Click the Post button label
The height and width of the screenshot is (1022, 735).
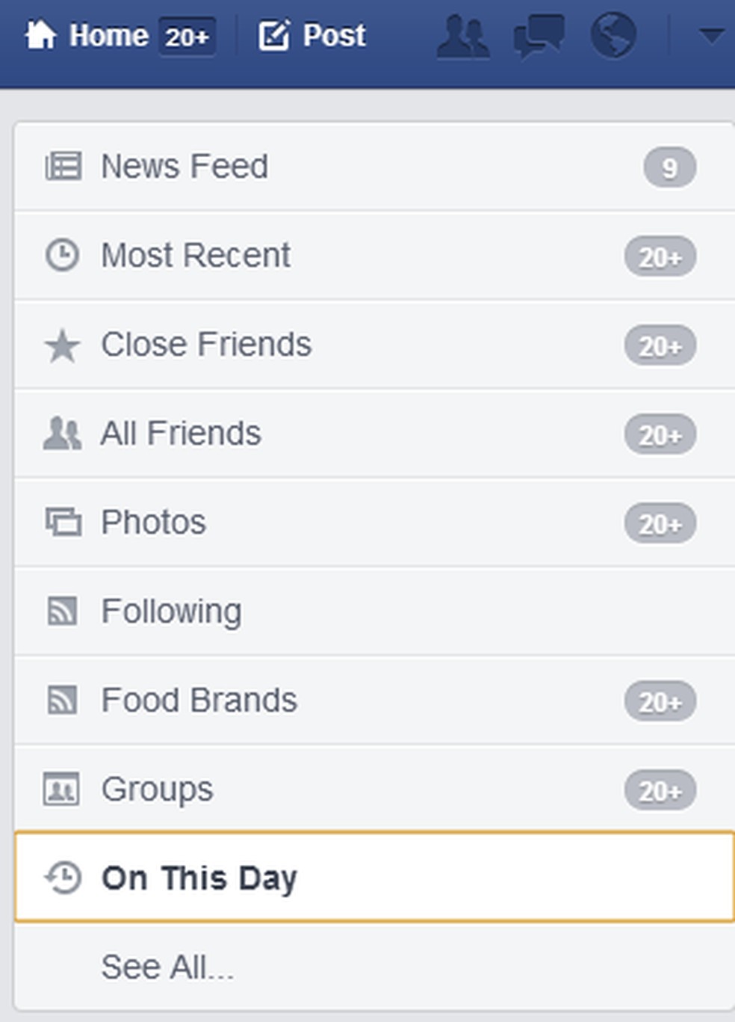[x=334, y=35]
